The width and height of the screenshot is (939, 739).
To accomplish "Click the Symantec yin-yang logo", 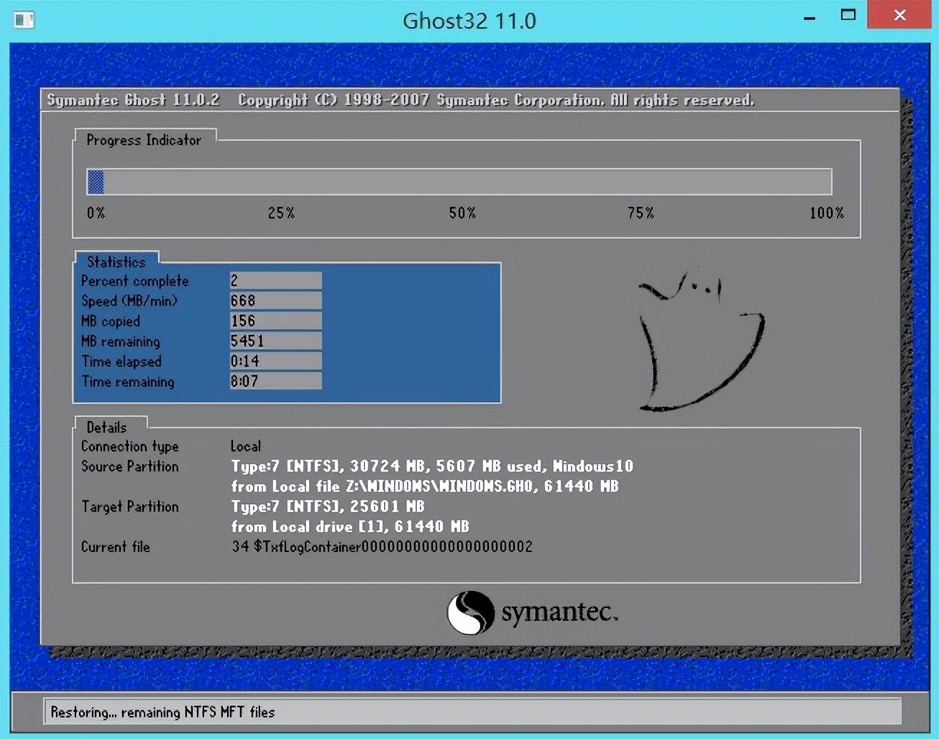I will pyautogui.click(x=470, y=612).
